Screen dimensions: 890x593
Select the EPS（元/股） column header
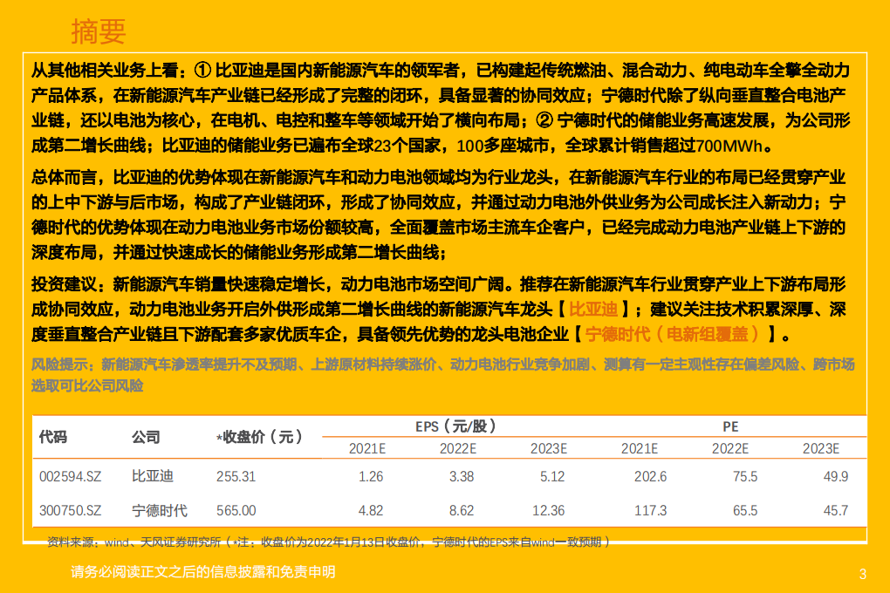[455, 427]
